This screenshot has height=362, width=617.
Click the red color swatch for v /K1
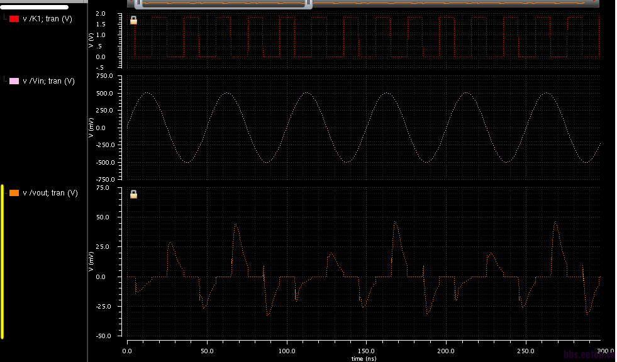[14, 19]
